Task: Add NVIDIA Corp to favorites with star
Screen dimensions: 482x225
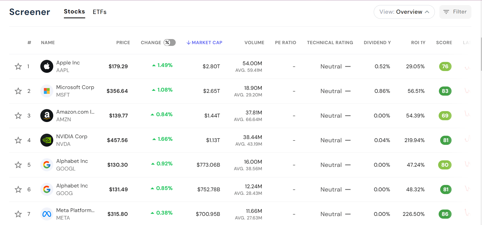Action: (18, 140)
